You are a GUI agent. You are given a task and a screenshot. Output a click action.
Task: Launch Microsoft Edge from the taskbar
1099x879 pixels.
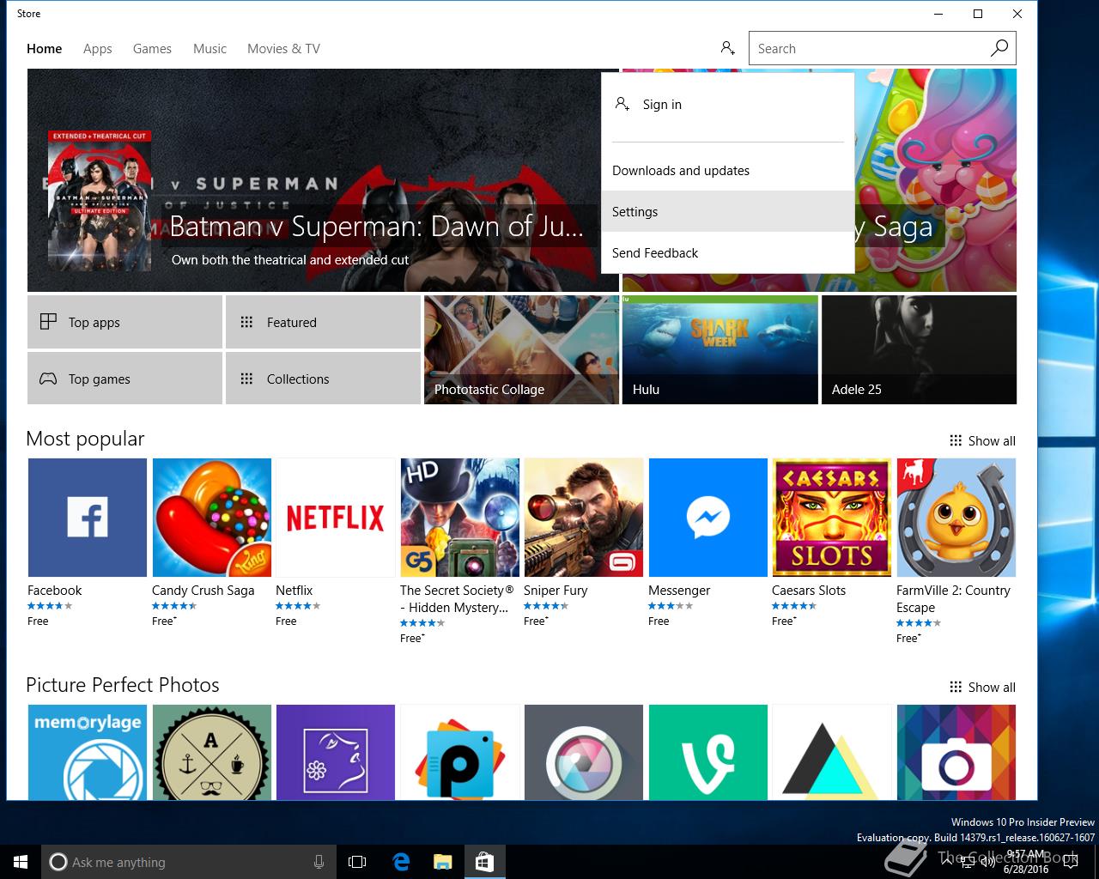tap(401, 862)
